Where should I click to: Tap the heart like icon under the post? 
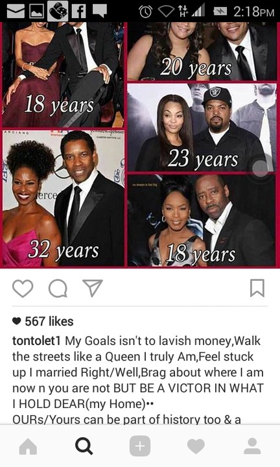[x=23, y=288]
